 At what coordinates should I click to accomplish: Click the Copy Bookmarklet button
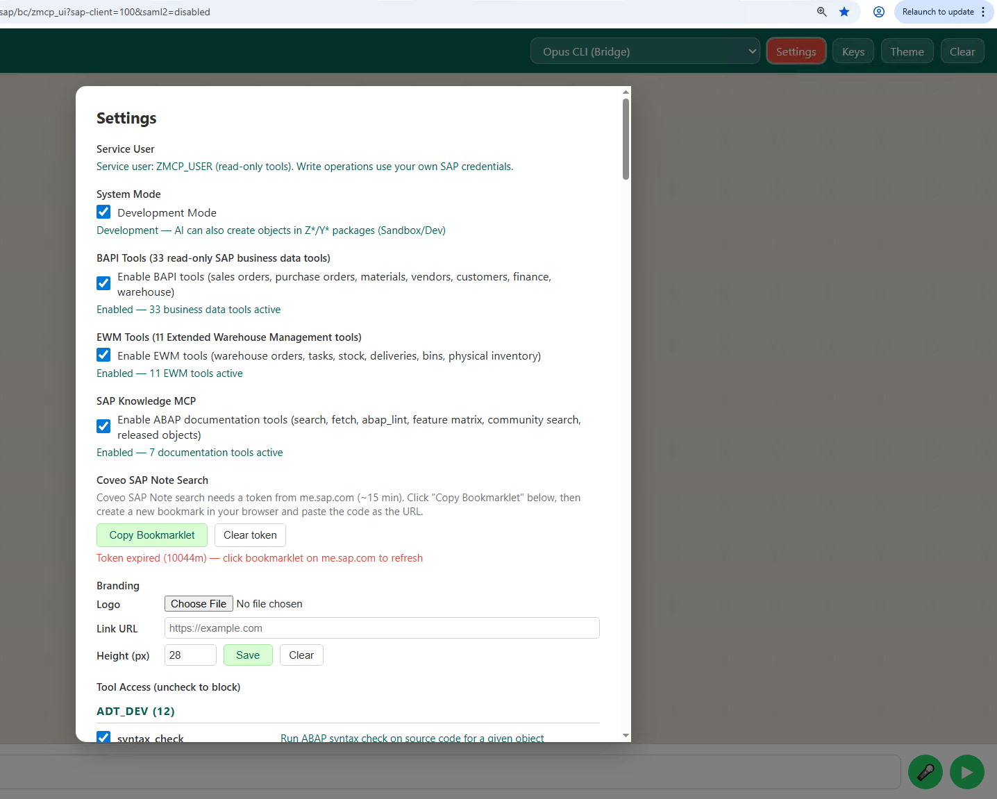[152, 535]
